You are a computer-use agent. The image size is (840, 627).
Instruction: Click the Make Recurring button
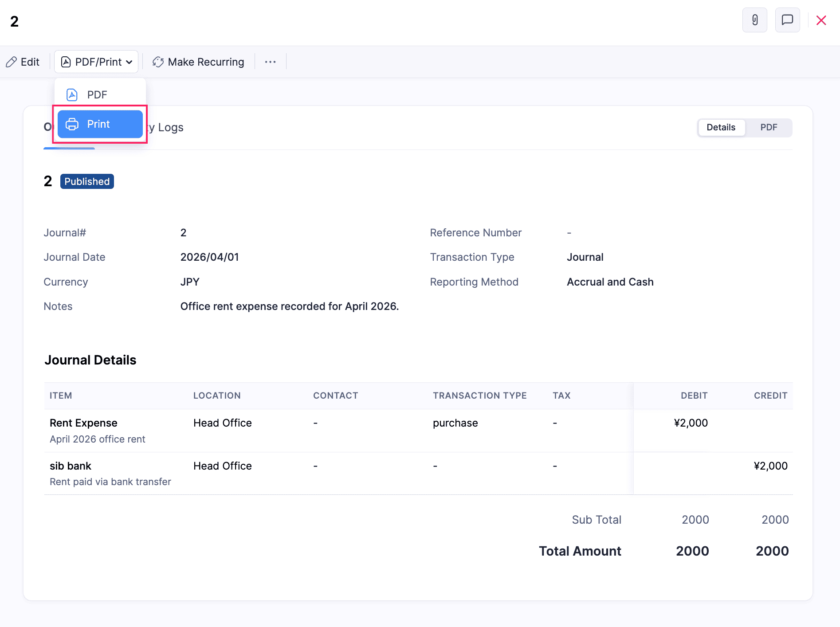[206, 62]
